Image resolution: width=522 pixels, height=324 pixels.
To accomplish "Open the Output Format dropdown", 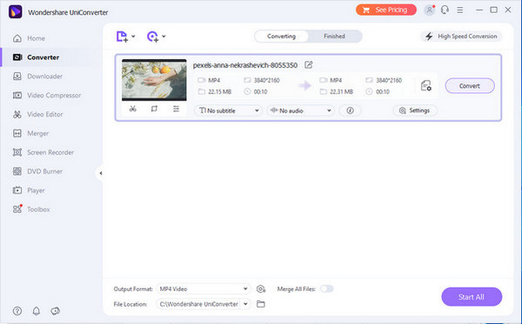I will [204, 288].
